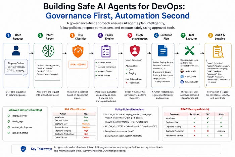Click the Intent Parser JSON code box
235x157 pixels.
pos(48,70)
